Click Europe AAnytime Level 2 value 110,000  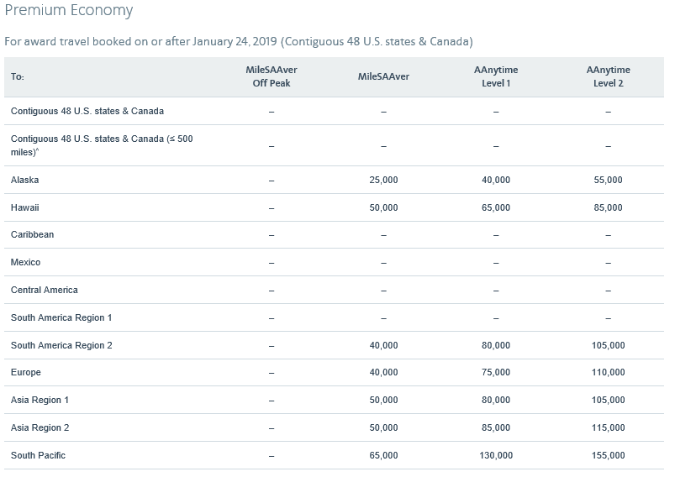608,372
